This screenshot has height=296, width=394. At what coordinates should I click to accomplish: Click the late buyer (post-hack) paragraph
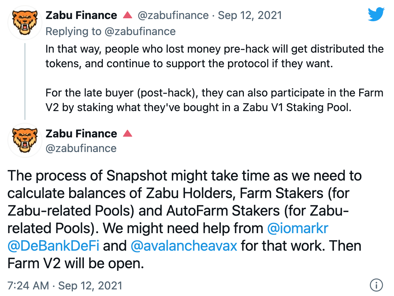point(214,100)
